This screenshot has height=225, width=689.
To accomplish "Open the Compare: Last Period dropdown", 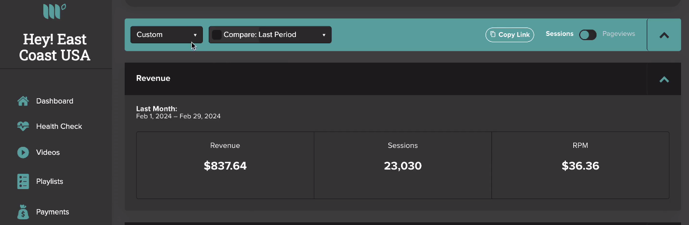I will click(x=270, y=35).
